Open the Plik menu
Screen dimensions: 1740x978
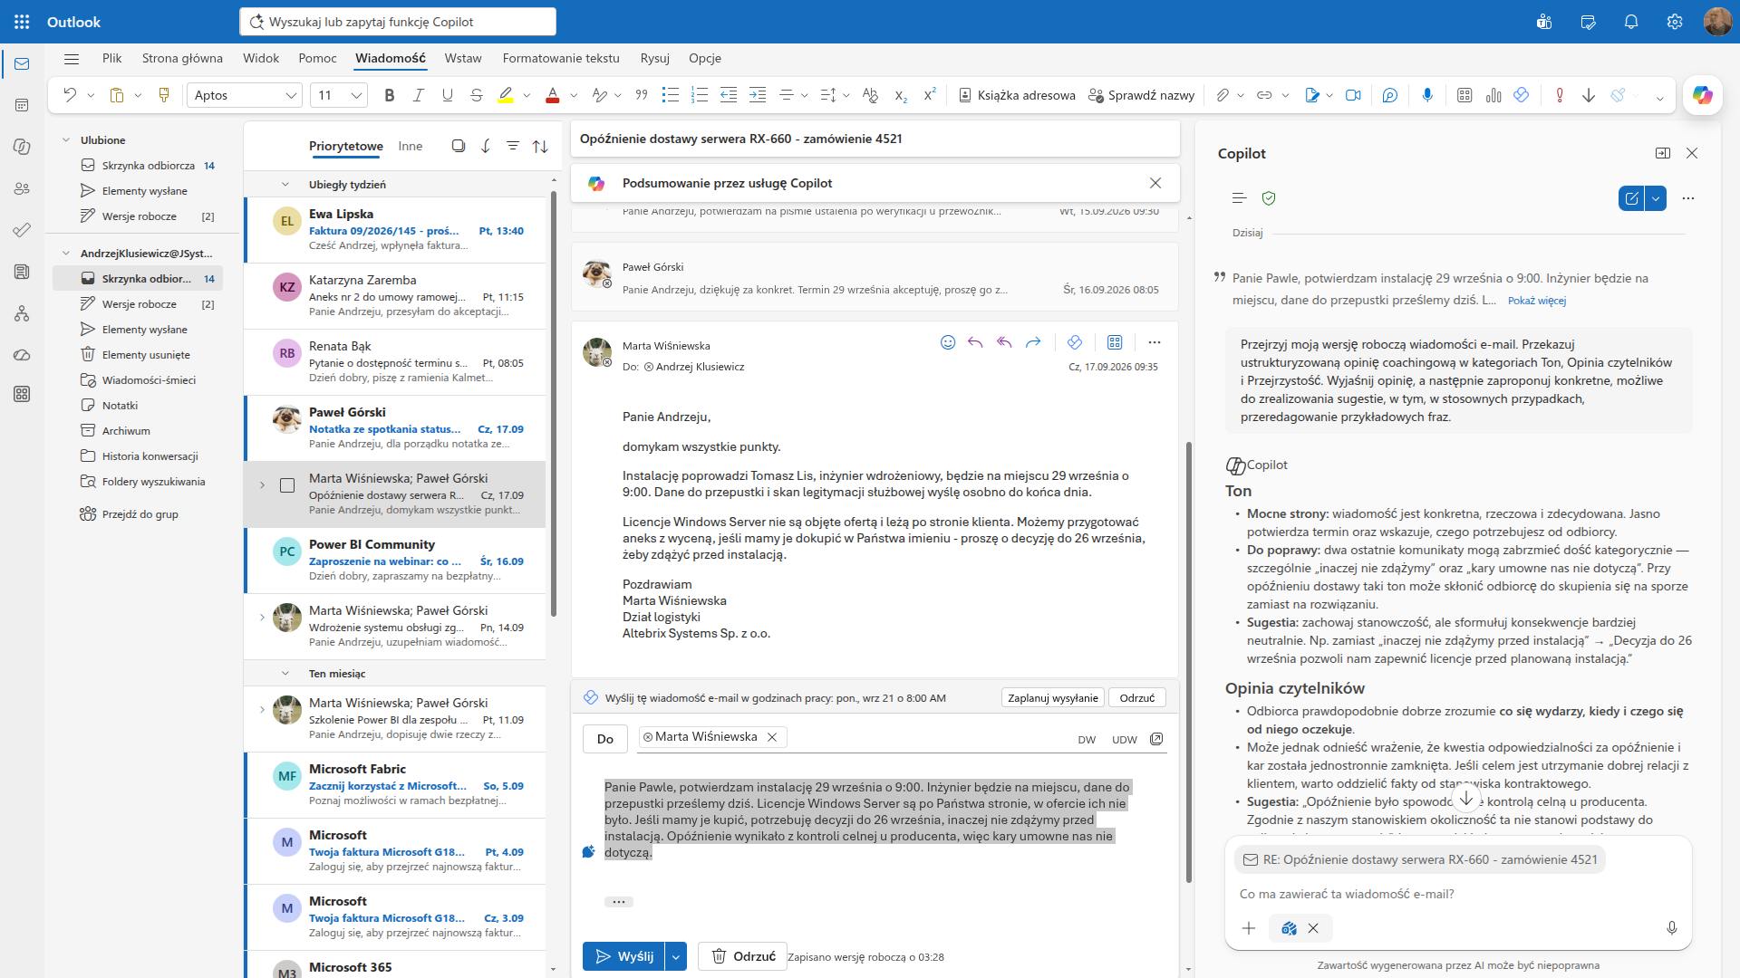tap(112, 58)
